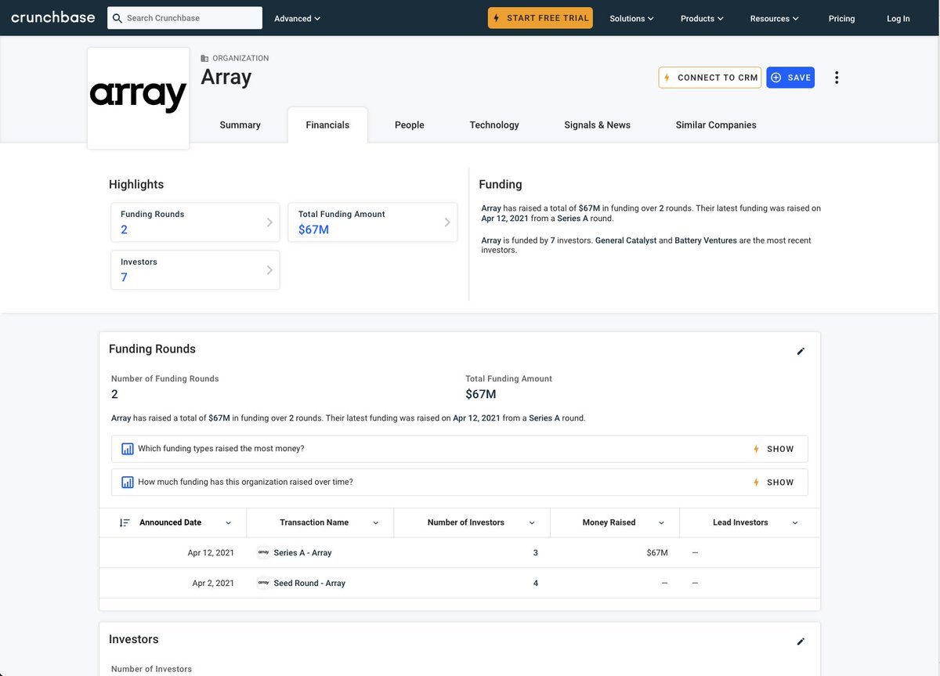This screenshot has height=676, width=940.
Task: Click chart icon for funding over time
Action: (x=127, y=483)
